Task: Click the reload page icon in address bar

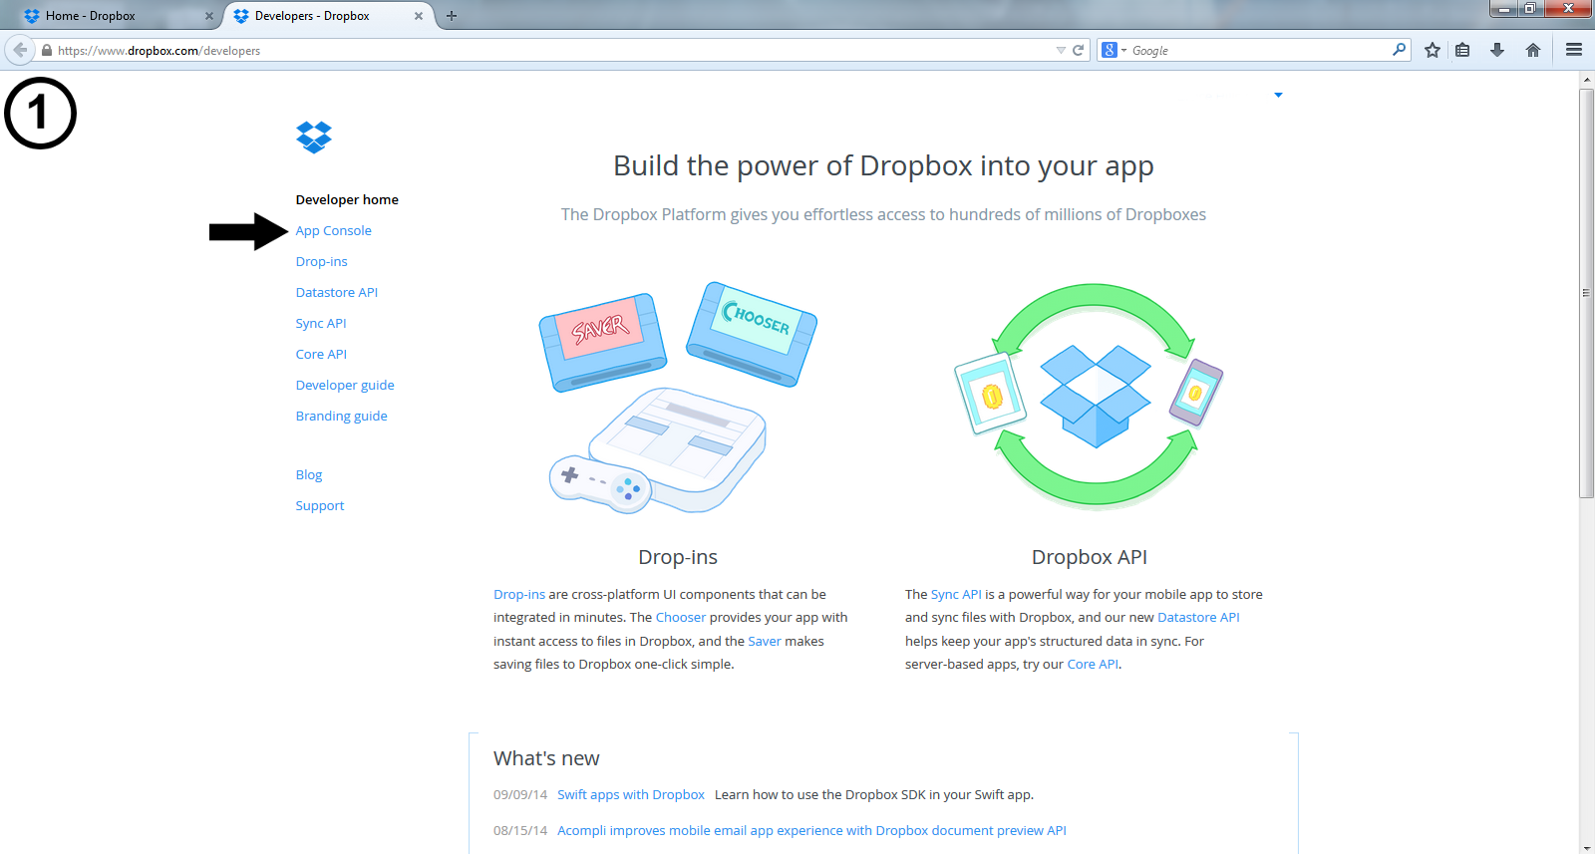Action: pos(1078,50)
